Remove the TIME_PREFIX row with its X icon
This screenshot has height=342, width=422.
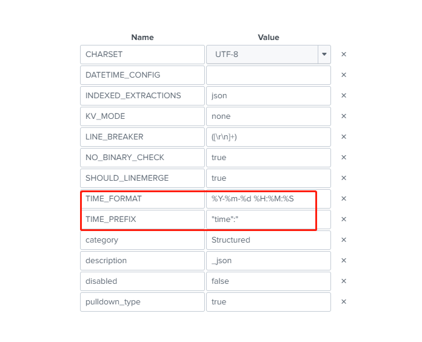point(344,220)
